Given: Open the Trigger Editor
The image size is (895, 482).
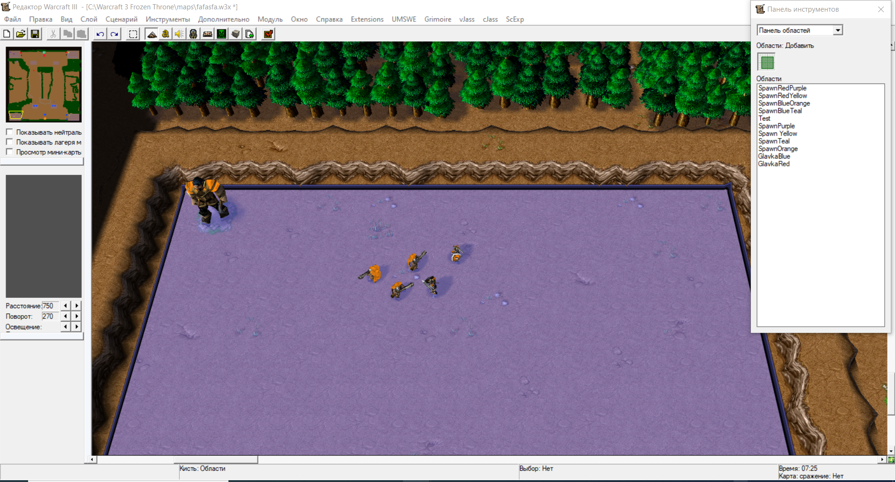Looking at the screenshot, I should 166,34.
